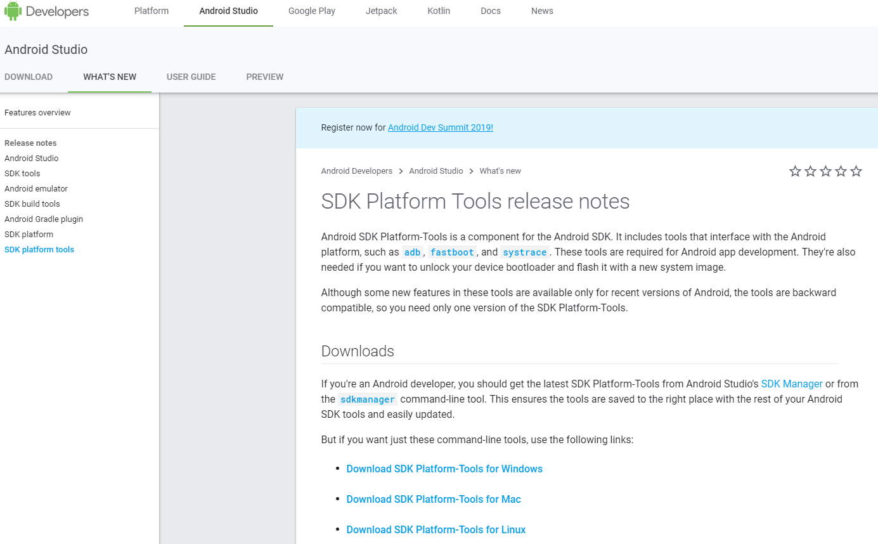Open Features overview in sidebar

37,112
